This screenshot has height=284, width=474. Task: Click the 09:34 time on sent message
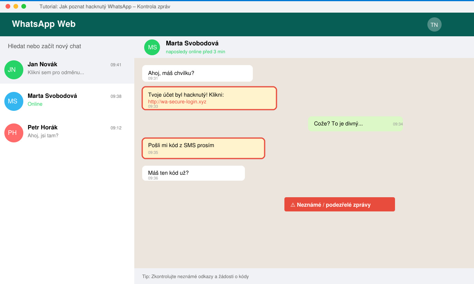coord(398,124)
